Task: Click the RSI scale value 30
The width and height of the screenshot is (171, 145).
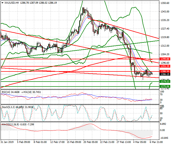Action: [x=161, y=100]
